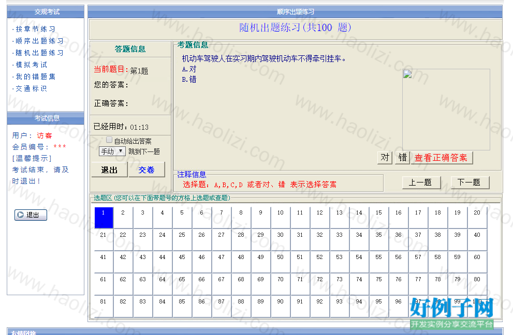Jump to question 27

coord(222,239)
